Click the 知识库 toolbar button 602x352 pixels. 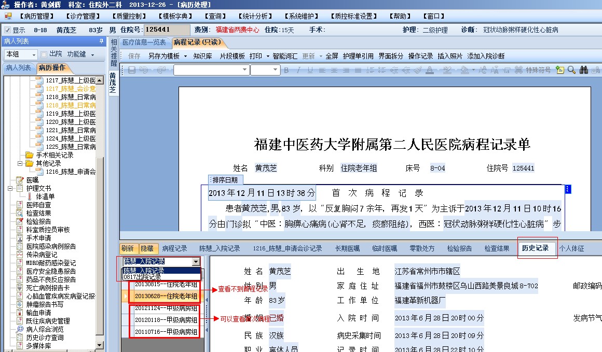[203, 56]
